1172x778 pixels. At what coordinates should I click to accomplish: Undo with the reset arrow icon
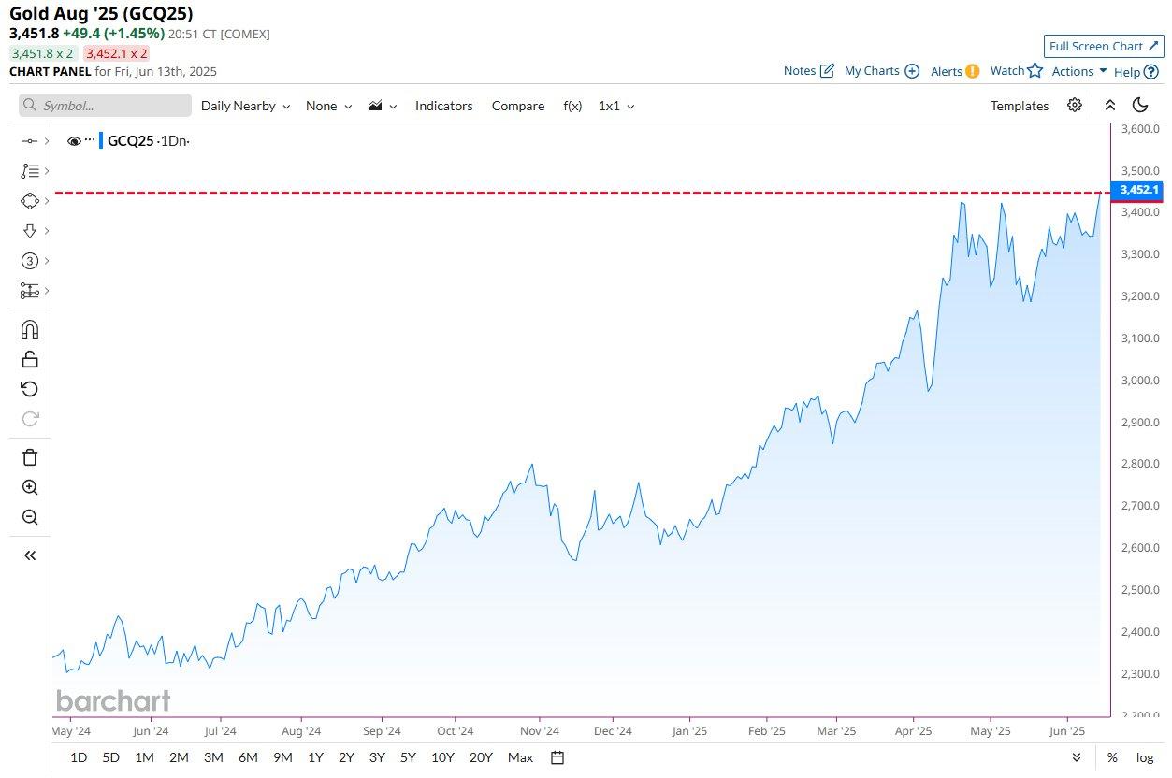pyautogui.click(x=30, y=389)
